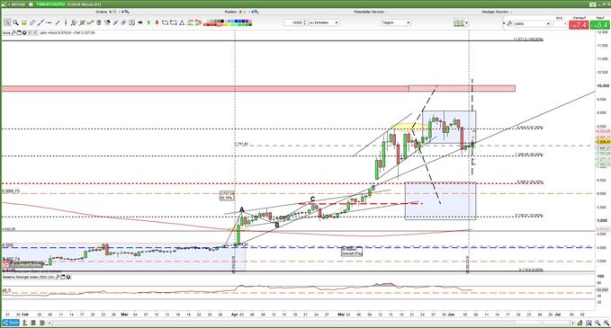Click the green Kauf buy button
Viewport: 611px width, 328px height.
[x=599, y=24]
